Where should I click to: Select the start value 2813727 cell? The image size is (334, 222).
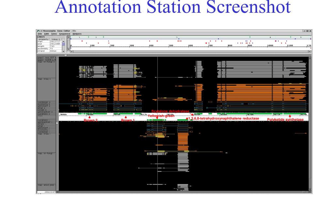click(56, 41)
